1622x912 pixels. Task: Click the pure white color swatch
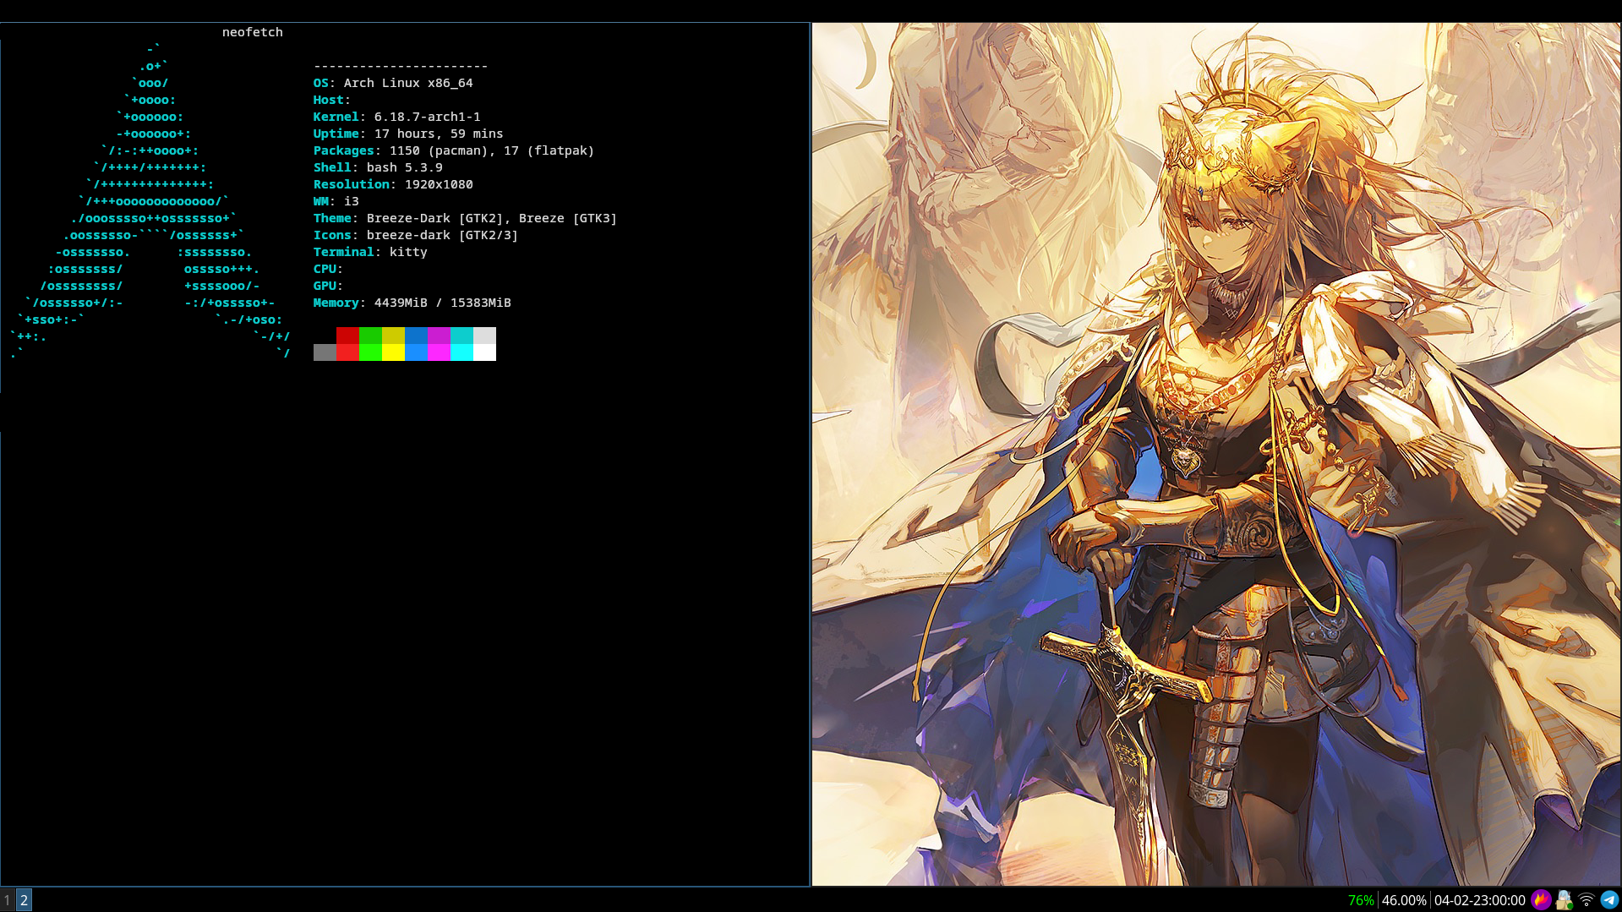tap(484, 352)
